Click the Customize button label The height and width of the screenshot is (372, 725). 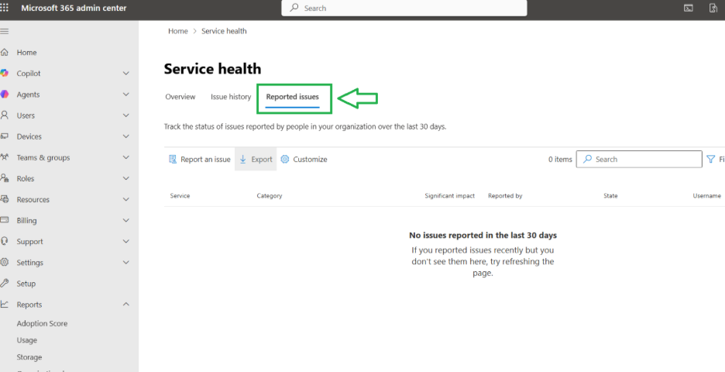tap(311, 159)
